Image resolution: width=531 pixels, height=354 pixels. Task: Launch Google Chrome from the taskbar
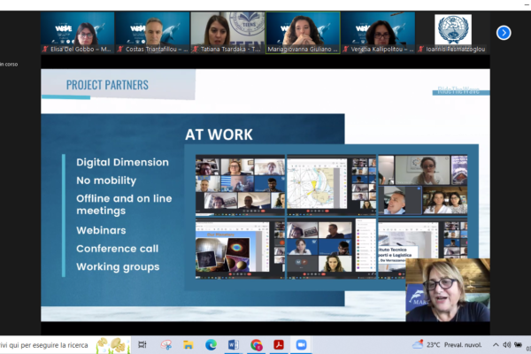click(x=256, y=344)
